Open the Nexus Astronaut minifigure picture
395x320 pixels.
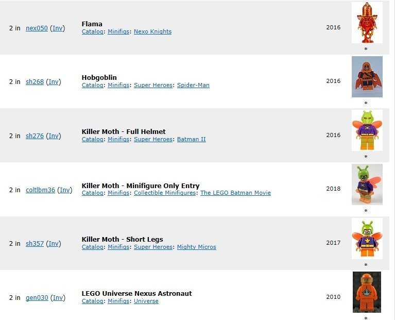(367, 292)
